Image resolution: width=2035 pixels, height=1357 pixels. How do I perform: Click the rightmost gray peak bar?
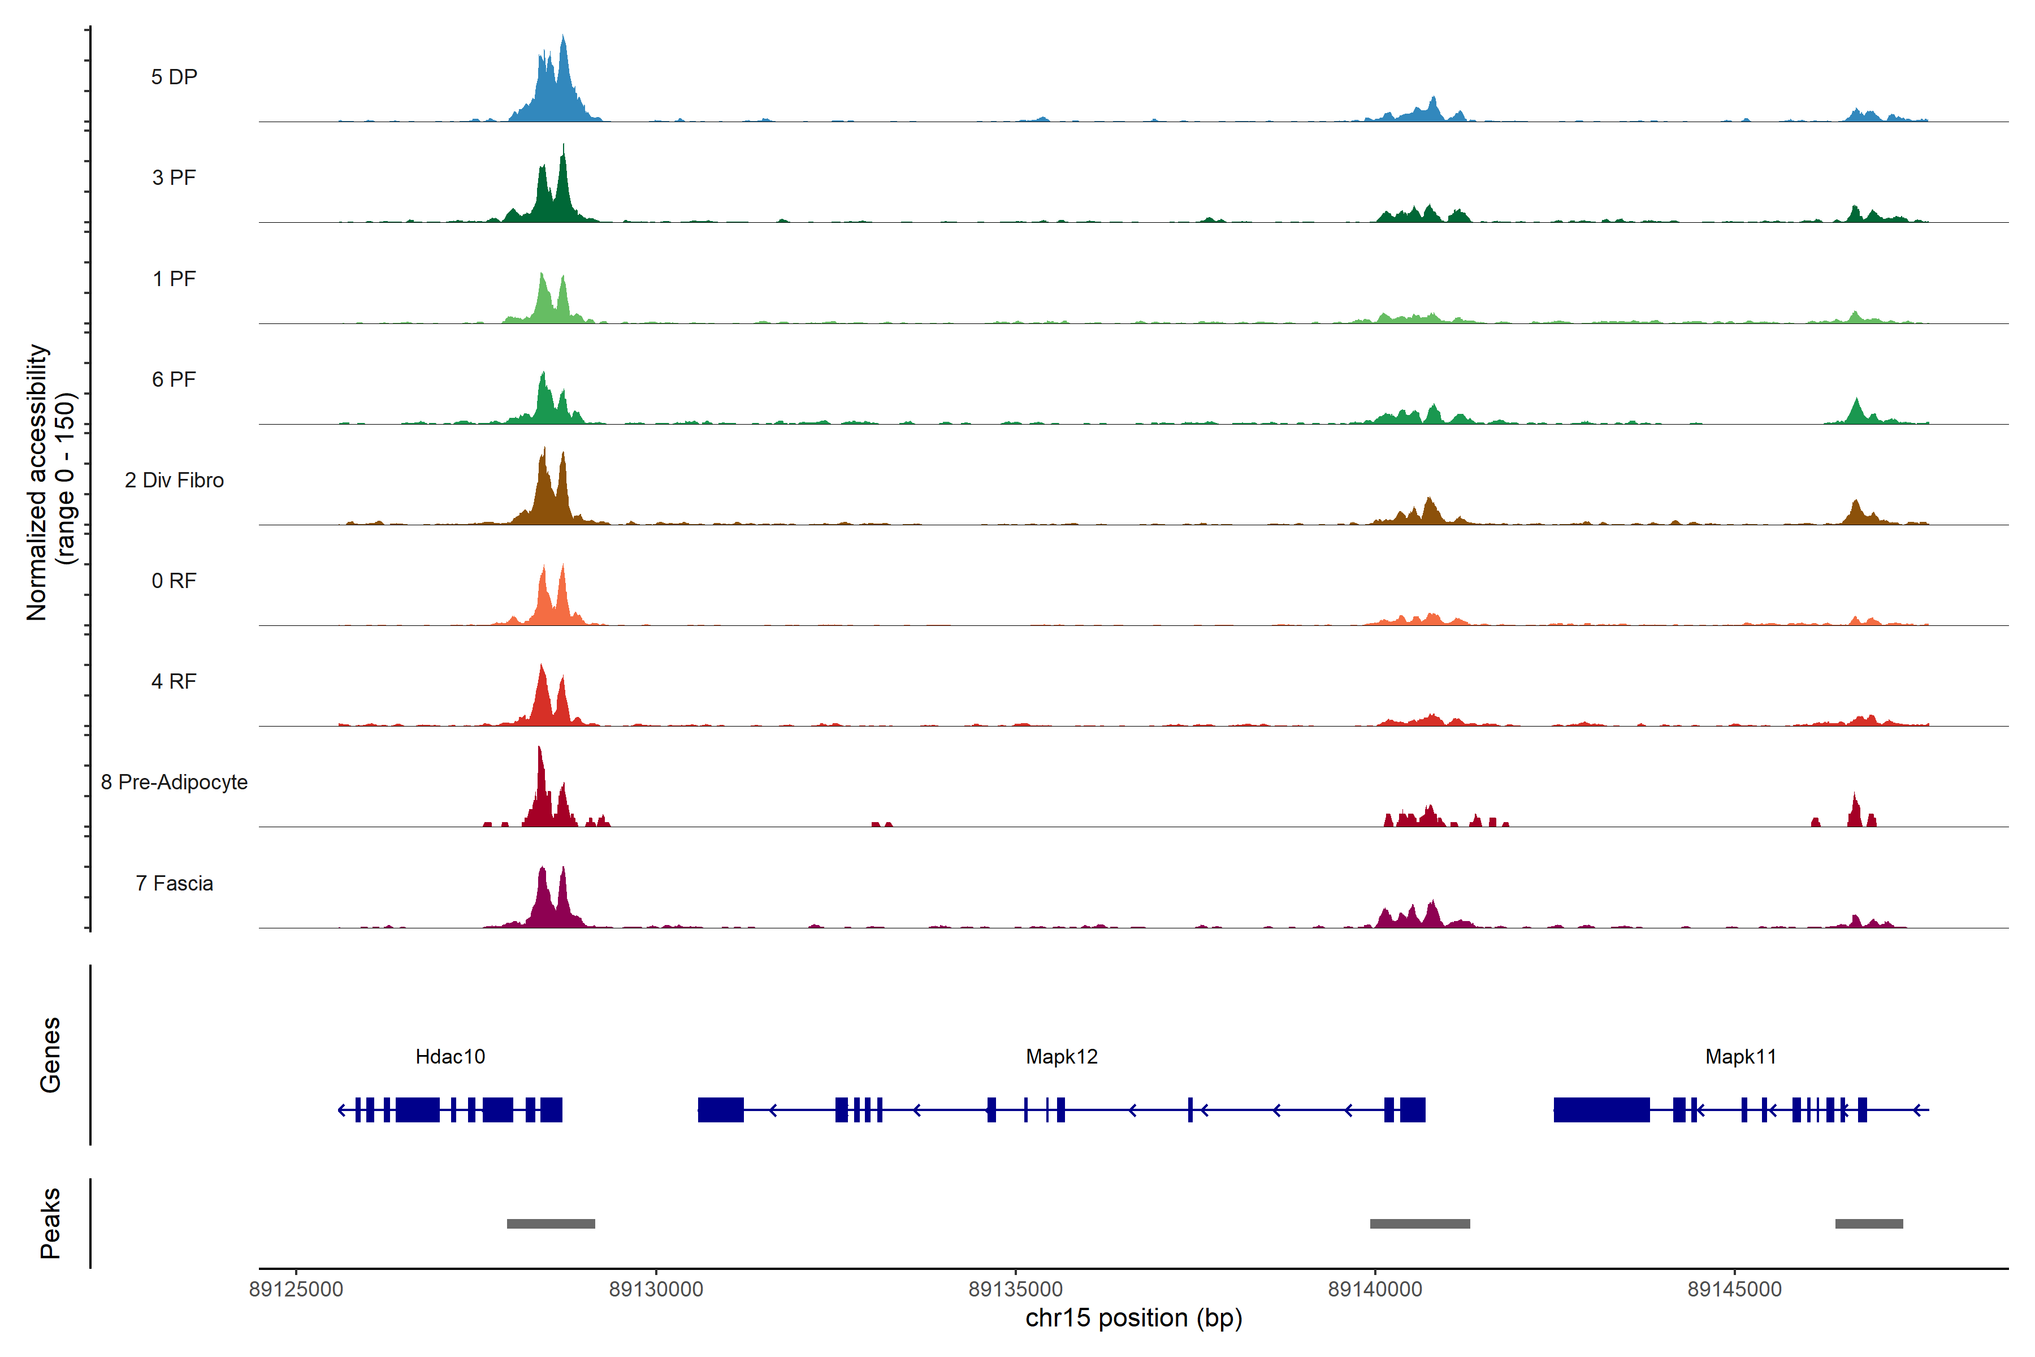pyautogui.click(x=1869, y=1224)
